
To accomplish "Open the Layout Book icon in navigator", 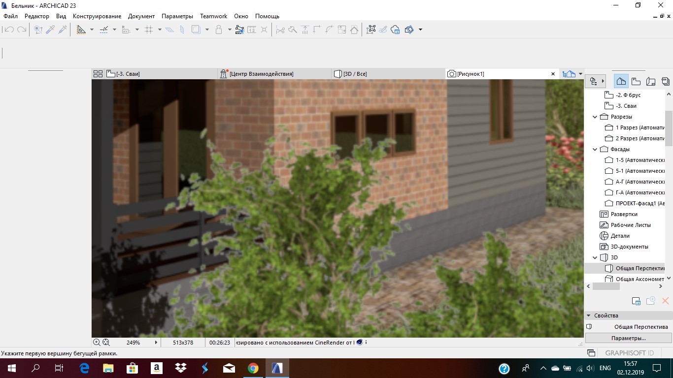I will click(x=651, y=81).
